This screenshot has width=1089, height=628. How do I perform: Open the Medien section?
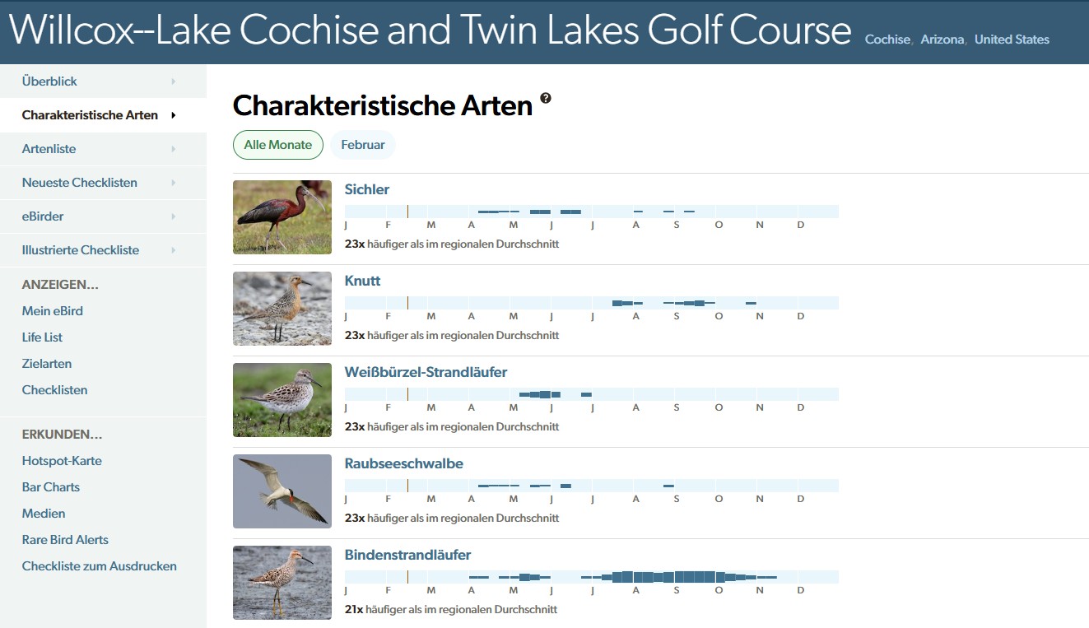click(44, 513)
